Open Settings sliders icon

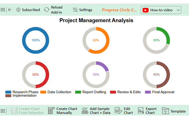pyautogui.click(x=75, y=10)
